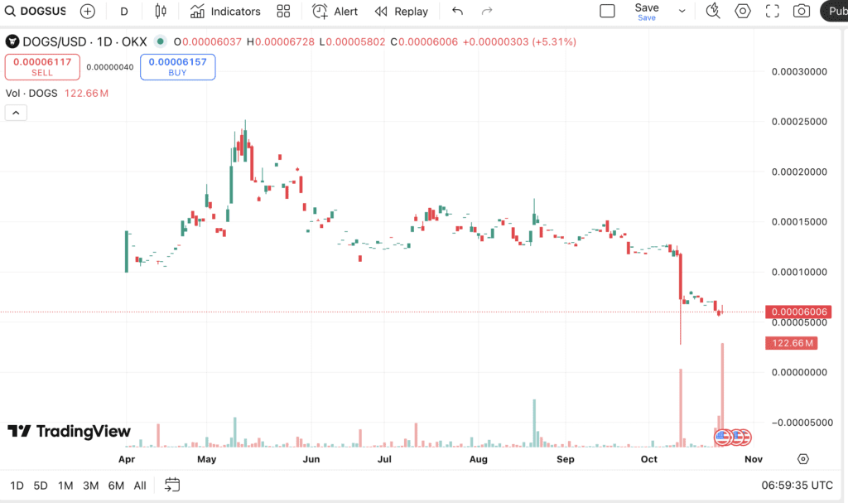Open chart settings hexagon icon
848x503 pixels.
[743, 12]
